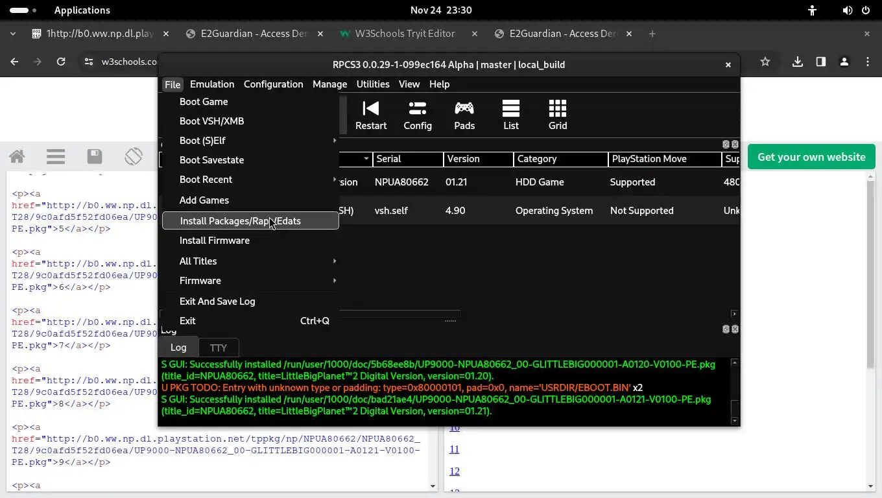Select Install Firmware menu entry
Image resolution: width=882 pixels, height=498 pixels.
pos(250,241)
